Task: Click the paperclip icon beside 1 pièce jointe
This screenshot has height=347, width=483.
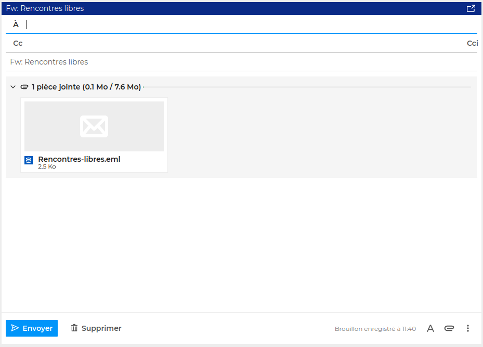Action: [x=24, y=87]
